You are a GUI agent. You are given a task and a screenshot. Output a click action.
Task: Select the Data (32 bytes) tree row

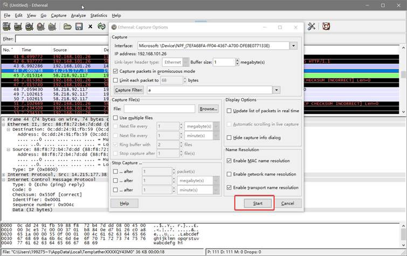[32, 210]
